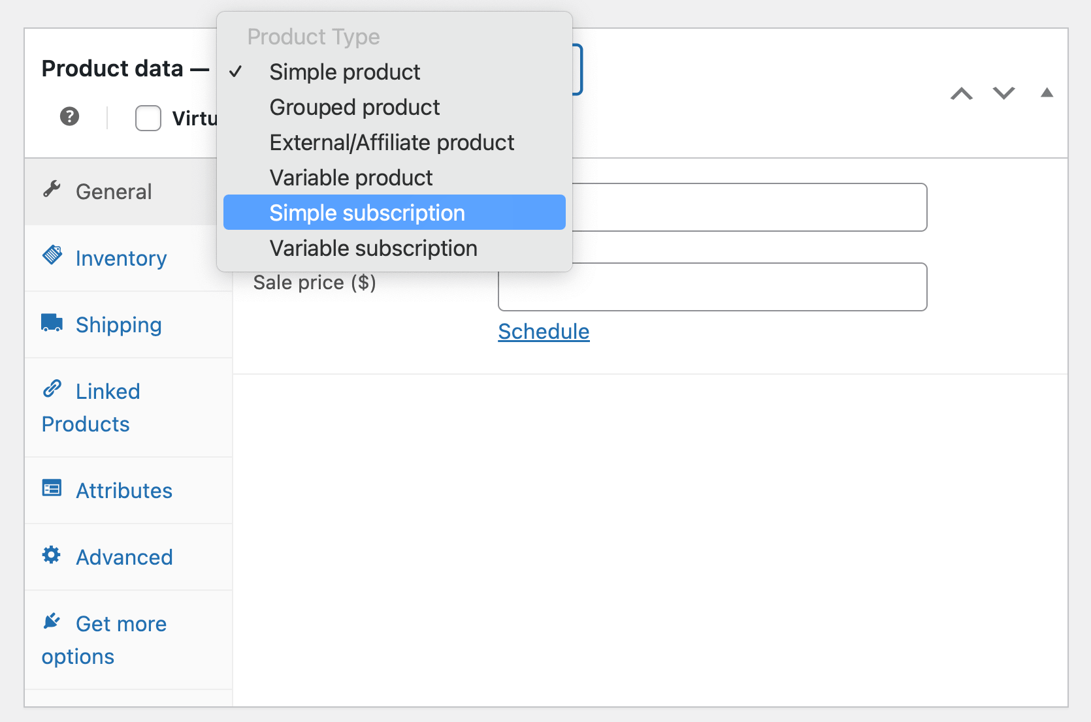The height and width of the screenshot is (722, 1091).
Task: Collapse the panel using the small triangle
Action: (x=1047, y=93)
